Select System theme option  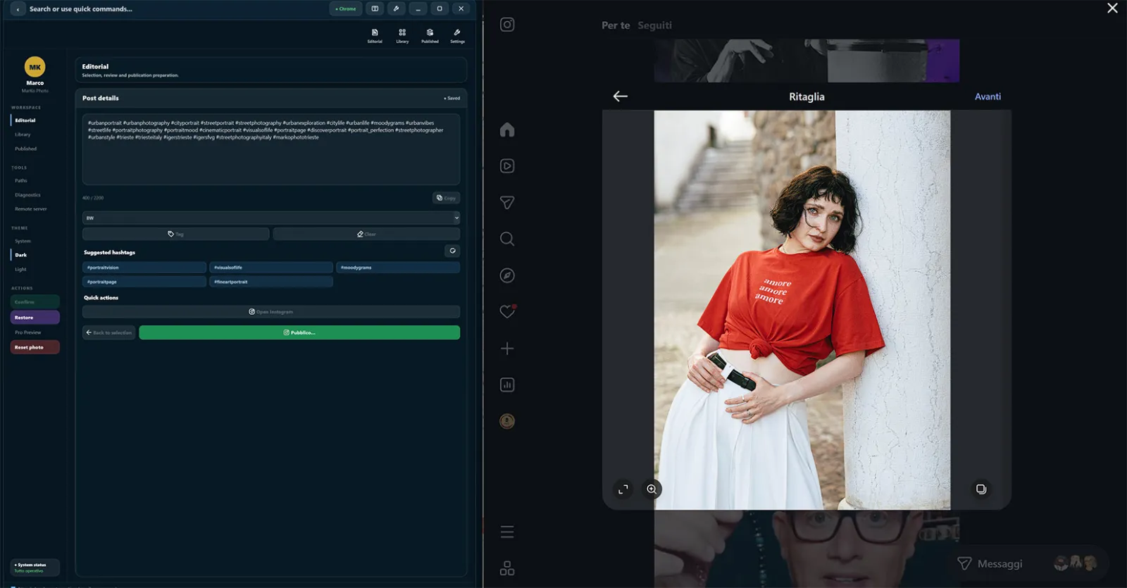[23, 241]
